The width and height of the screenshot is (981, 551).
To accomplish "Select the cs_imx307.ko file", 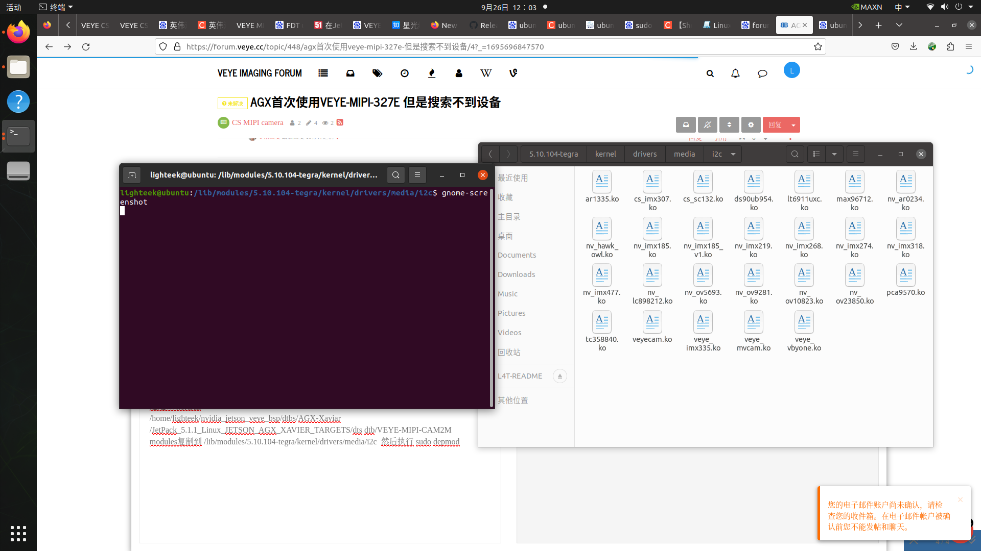I will coord(652,191).
